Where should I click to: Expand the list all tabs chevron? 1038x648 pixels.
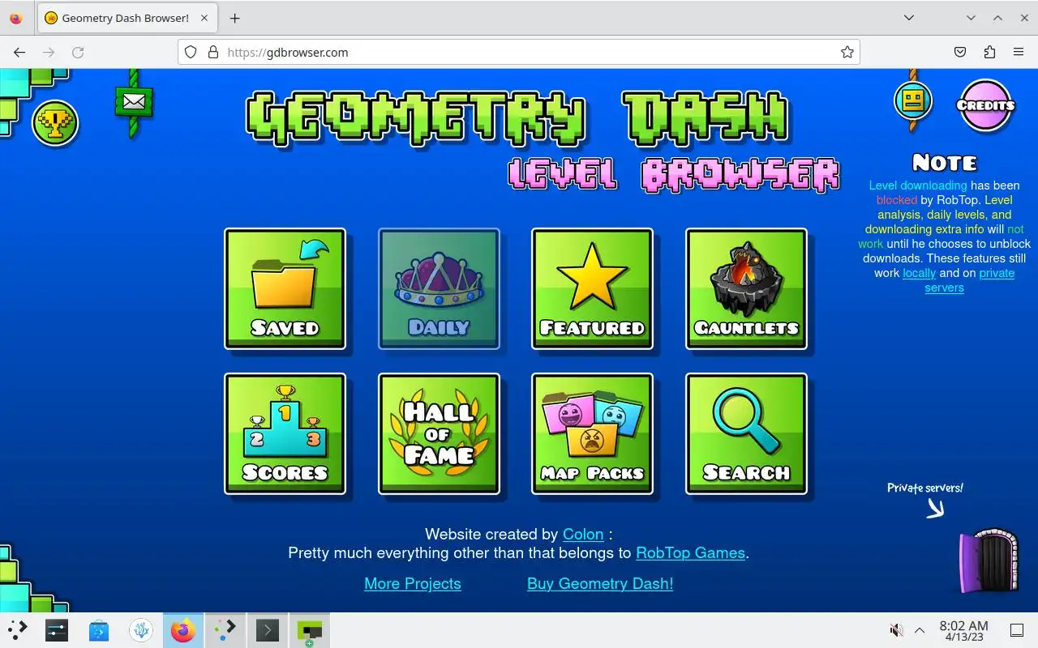pyautogui.click(x=909, y=18)
